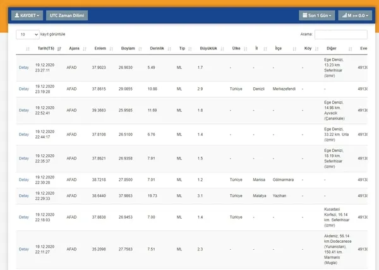Image resolution: width=379 pixels, height=270 pixels.
Task: Sort table by Büyüklük column
Action: (x=208, y=48)
